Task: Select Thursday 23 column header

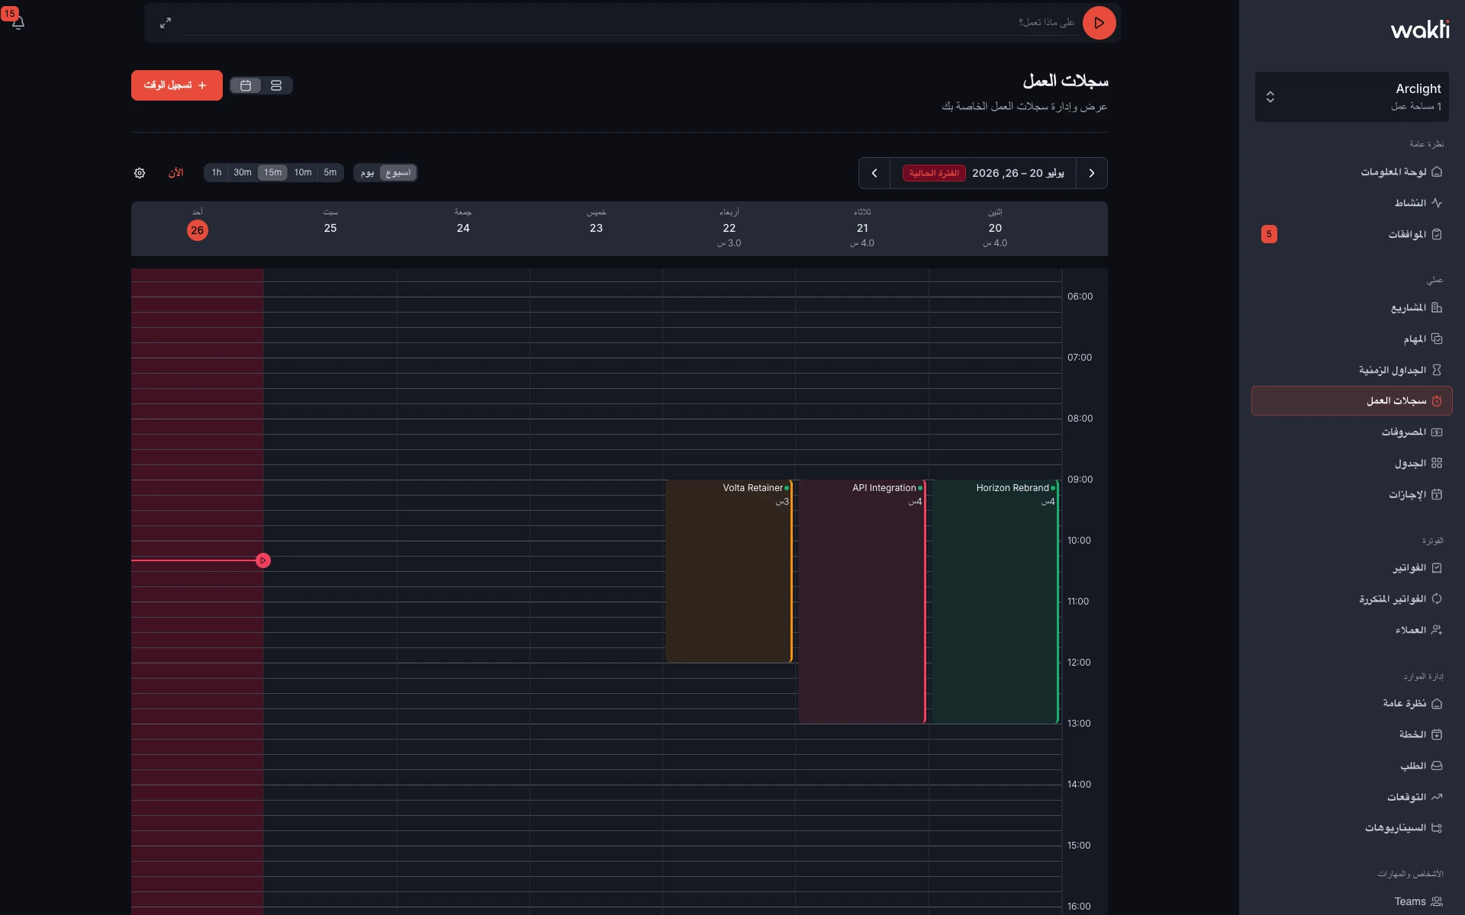Action: coord(596,228)
